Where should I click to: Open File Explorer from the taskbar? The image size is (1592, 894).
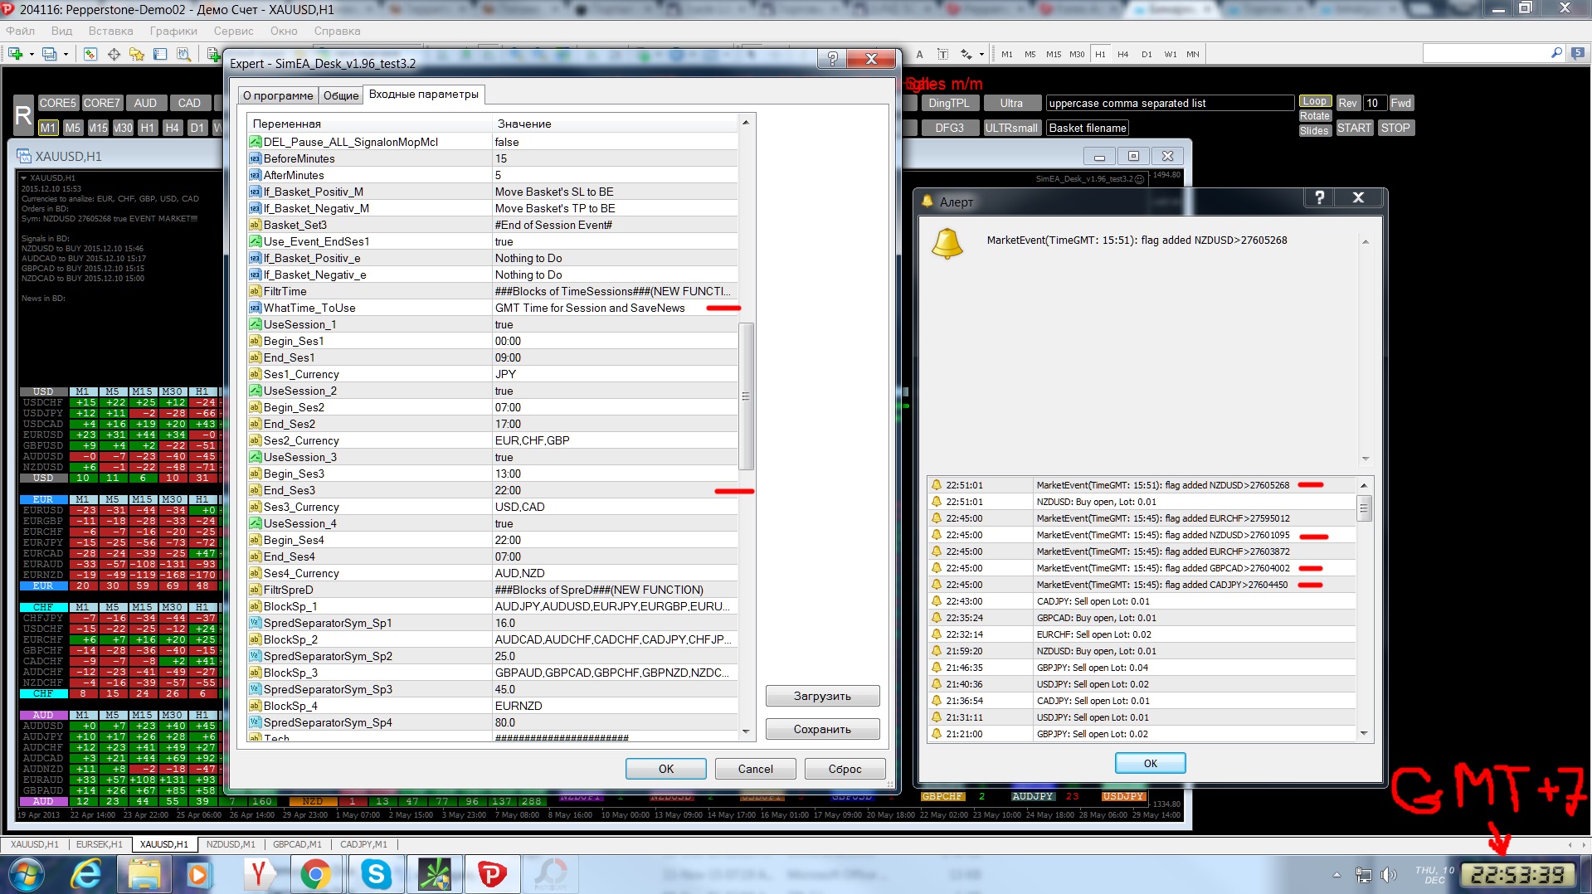144,874
